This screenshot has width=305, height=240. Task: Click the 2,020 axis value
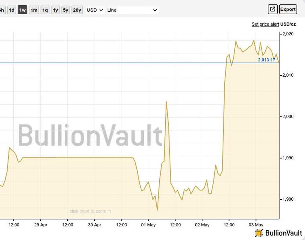click(x=288, y=34)
